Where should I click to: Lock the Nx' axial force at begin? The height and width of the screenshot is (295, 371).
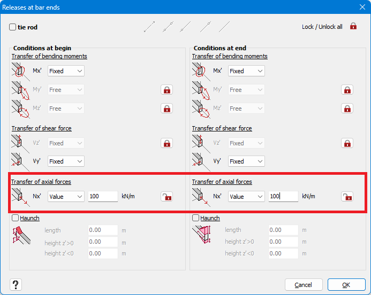[166, 197]
